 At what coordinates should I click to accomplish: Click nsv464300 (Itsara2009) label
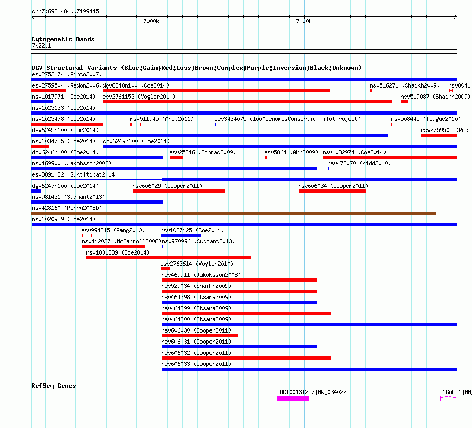tap(196, 319)
